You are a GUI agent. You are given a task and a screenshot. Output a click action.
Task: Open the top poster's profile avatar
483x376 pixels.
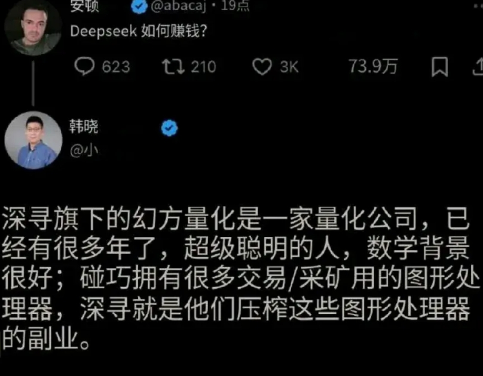pyautogui.click(x=33, y=27)
